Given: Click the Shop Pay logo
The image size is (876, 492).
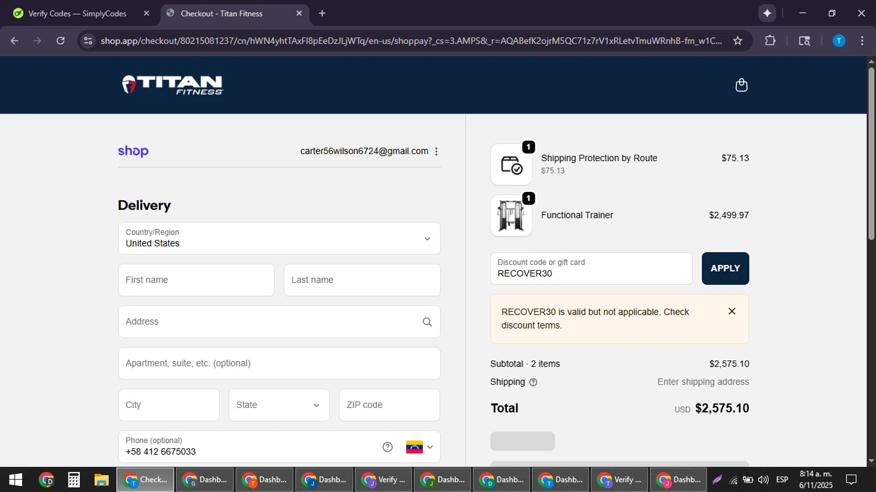Looking at the screenshot, I should 133,151.
